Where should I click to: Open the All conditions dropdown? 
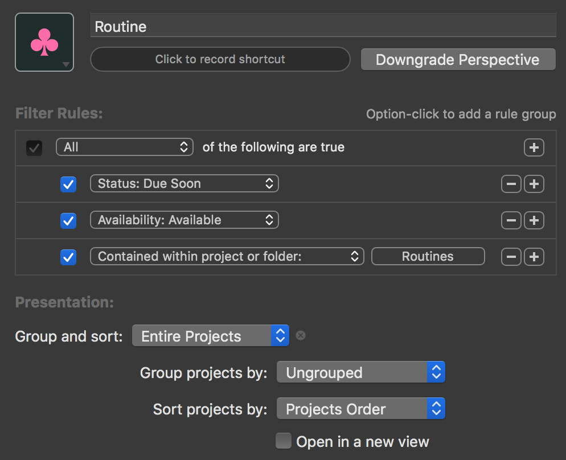(124, 147)
